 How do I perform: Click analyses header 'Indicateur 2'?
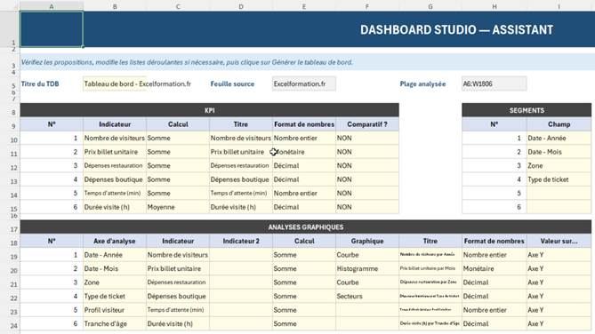[241, 241]
